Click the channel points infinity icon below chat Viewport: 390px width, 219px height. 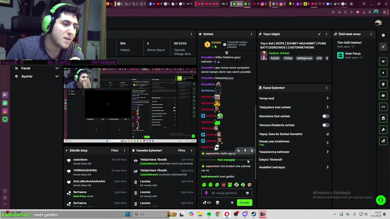click(207, 203)
